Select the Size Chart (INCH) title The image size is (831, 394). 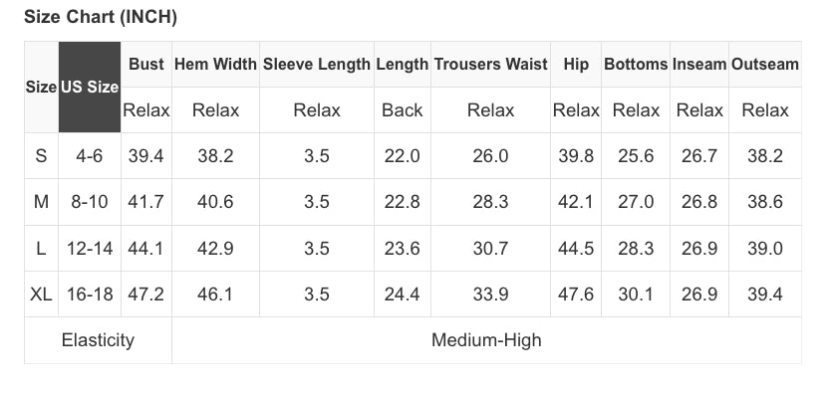point(101,17)
